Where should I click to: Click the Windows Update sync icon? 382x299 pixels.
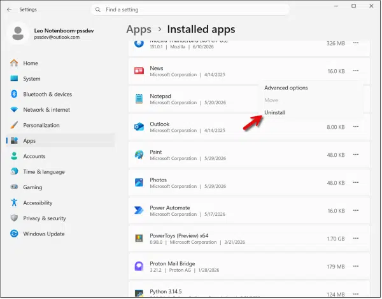point(14,234)
